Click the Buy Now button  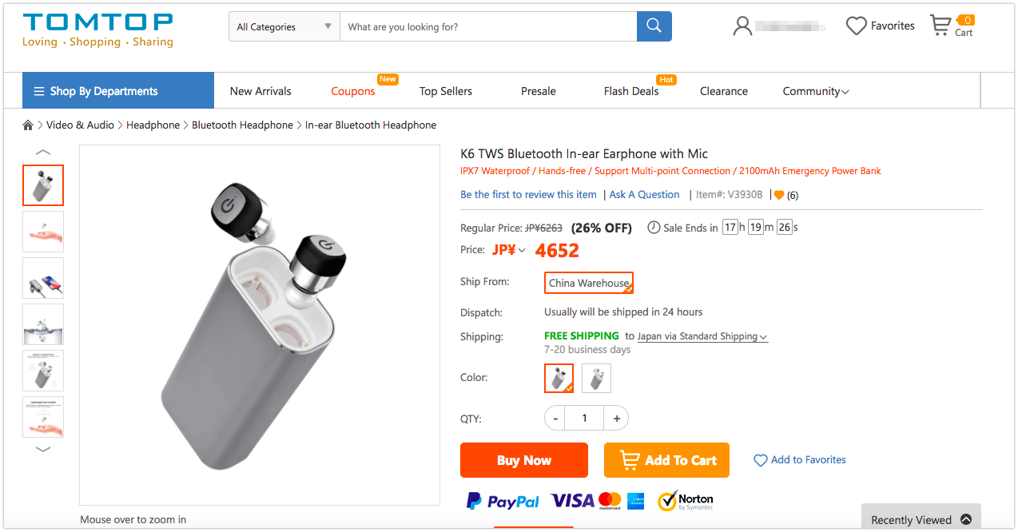coord(523,460)
